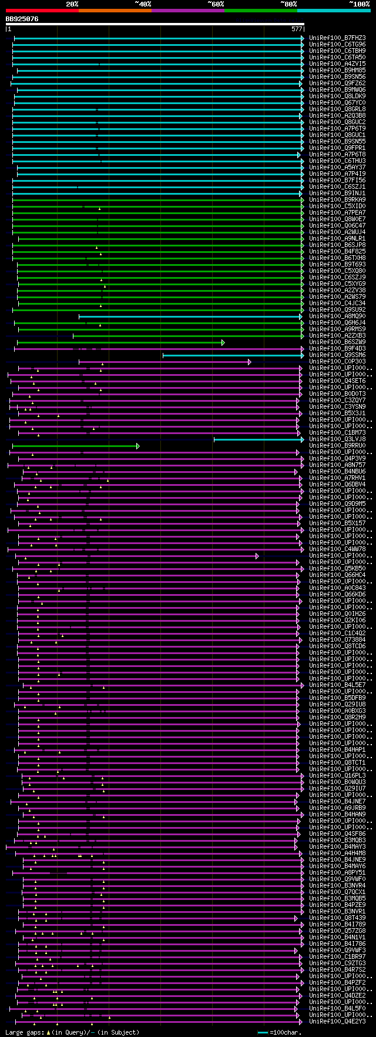The width and height of the screenshot is (376, 1037).
Task: Select the UniRef100_C4JC34 label
Action: coord(337,304)
